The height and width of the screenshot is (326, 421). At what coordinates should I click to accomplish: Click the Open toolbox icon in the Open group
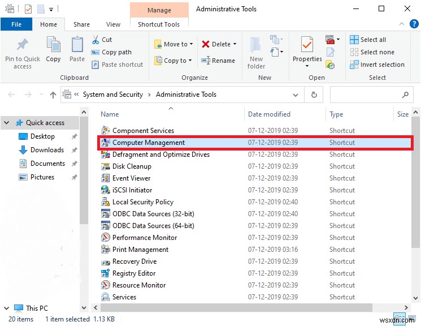point(330,40)
